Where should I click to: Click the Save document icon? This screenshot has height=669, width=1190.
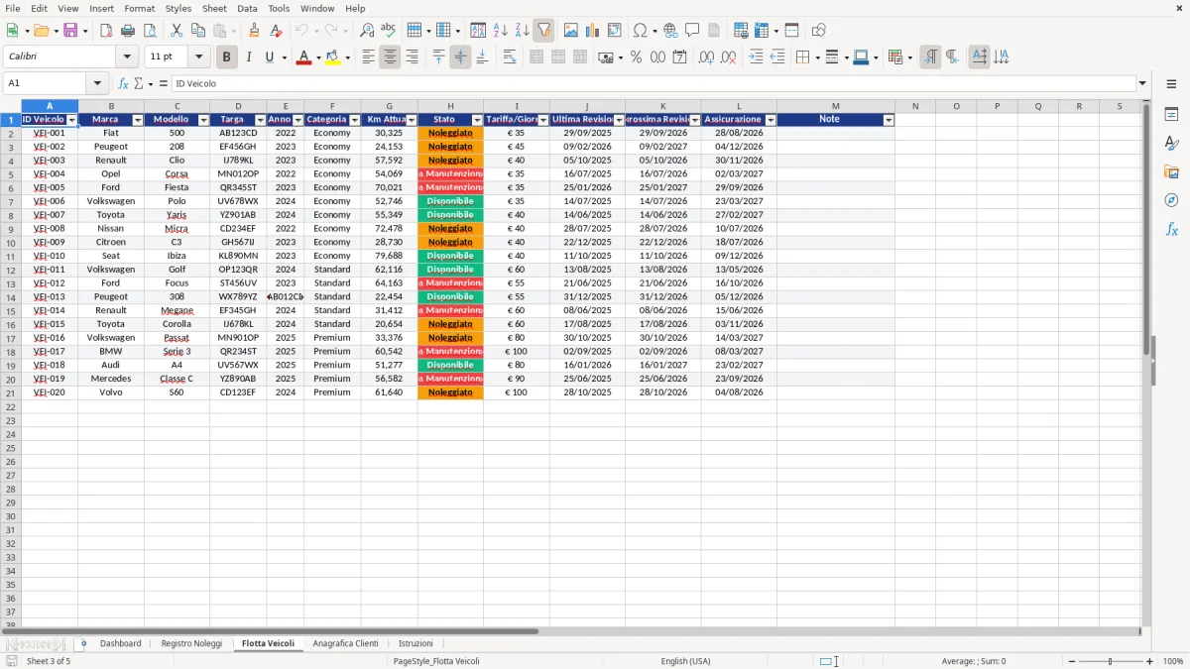point(70,31)
